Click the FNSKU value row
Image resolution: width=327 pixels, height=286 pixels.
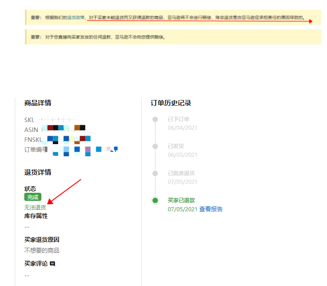63,139
